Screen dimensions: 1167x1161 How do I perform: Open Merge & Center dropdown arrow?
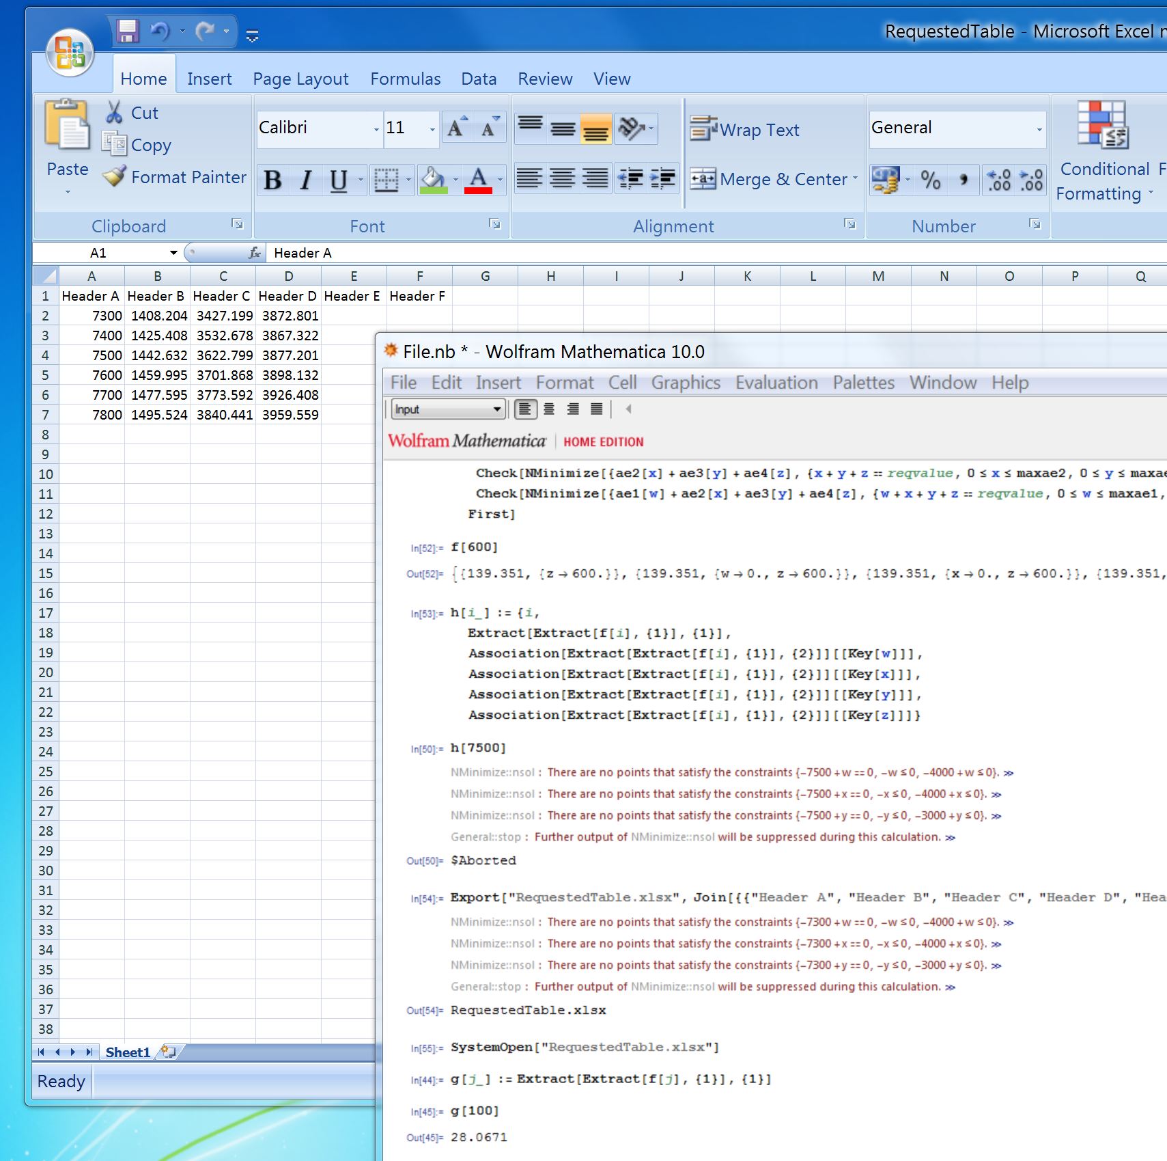coord(855,179)
